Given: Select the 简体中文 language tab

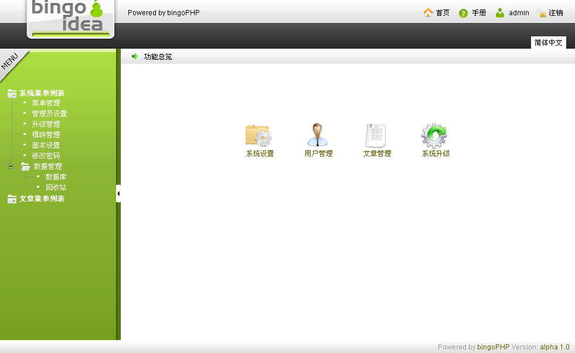Looking at the screenshot, I should pyautogui.click(x=549, y=42).
